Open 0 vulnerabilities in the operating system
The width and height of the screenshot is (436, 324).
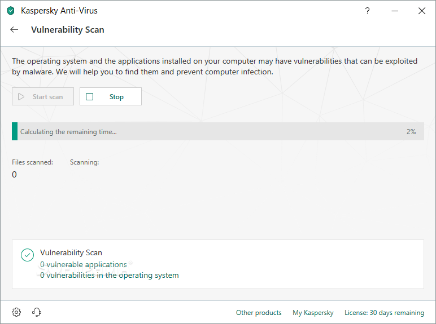(109, 275)
